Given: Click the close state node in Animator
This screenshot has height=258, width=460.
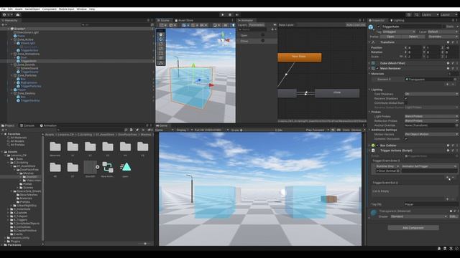Looking at the screenshot, I should 337,92.
